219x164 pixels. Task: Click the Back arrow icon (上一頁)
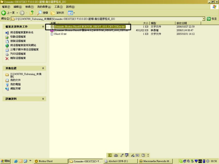pos(4,13)
